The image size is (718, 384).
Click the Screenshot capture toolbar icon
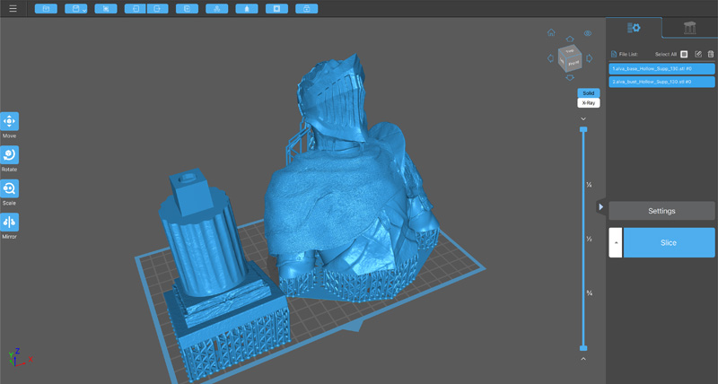pos(106,9)
